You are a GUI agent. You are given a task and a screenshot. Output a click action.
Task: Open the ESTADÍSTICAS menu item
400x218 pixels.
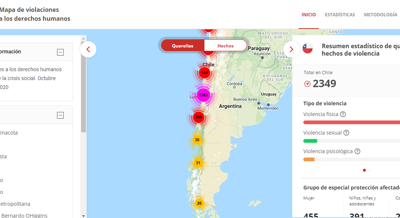point(340,15)
